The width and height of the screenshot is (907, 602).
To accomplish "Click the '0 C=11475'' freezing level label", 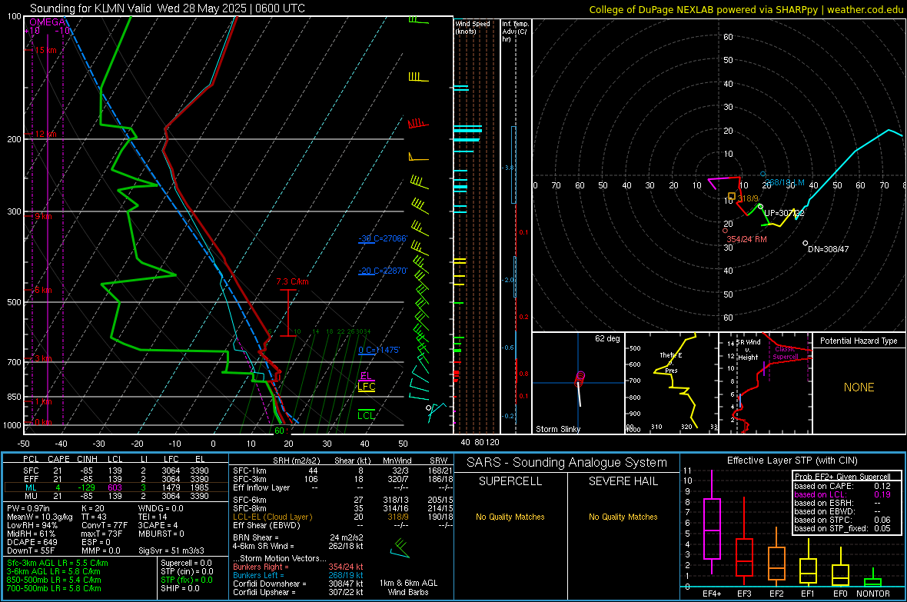I will pyautogui.click(x=379, y=350).
